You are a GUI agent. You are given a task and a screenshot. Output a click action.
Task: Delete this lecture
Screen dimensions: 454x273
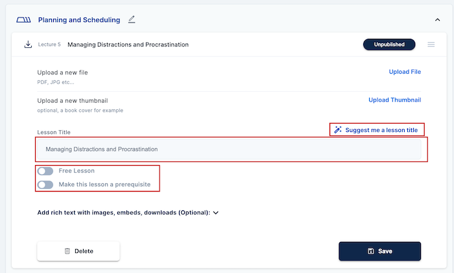click(x=78, y=251)
